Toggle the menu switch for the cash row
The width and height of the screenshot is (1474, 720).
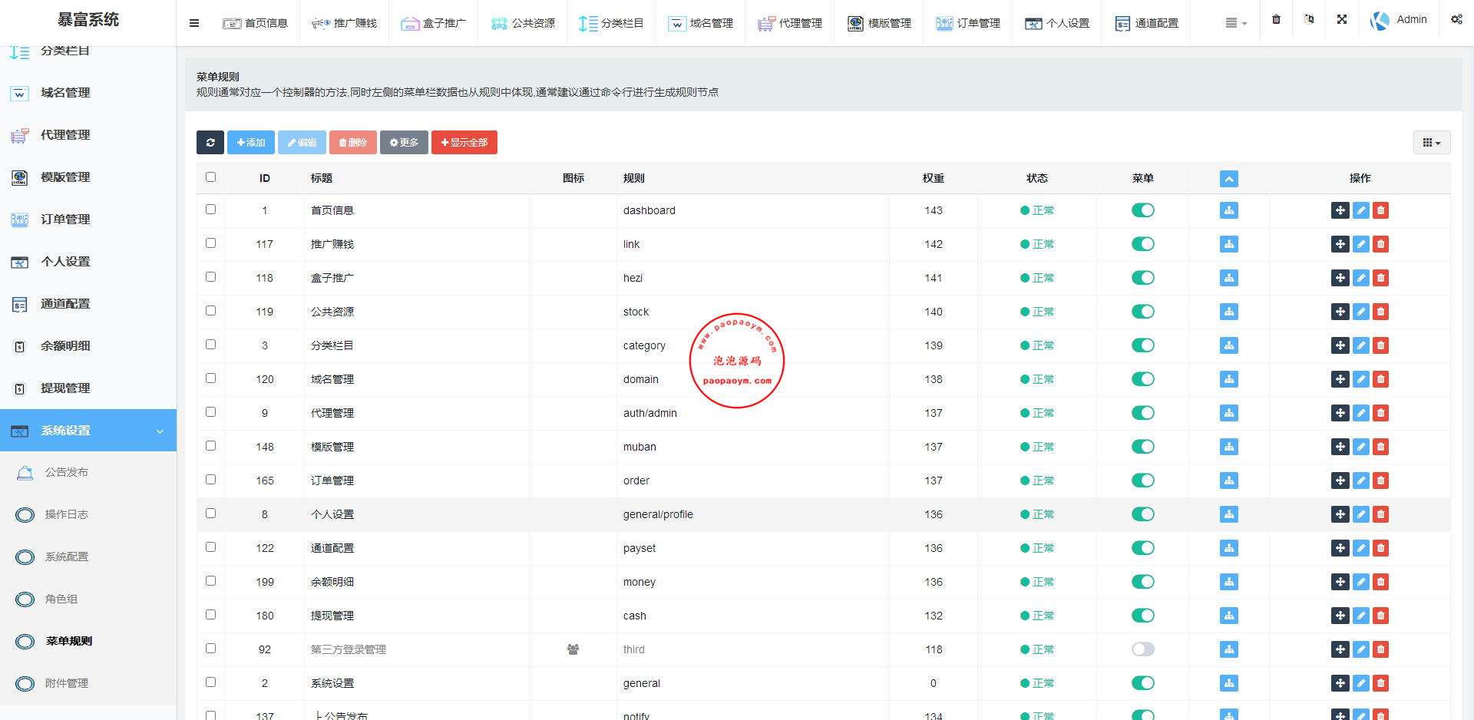pyautogui.click(x=1143, y=616)
